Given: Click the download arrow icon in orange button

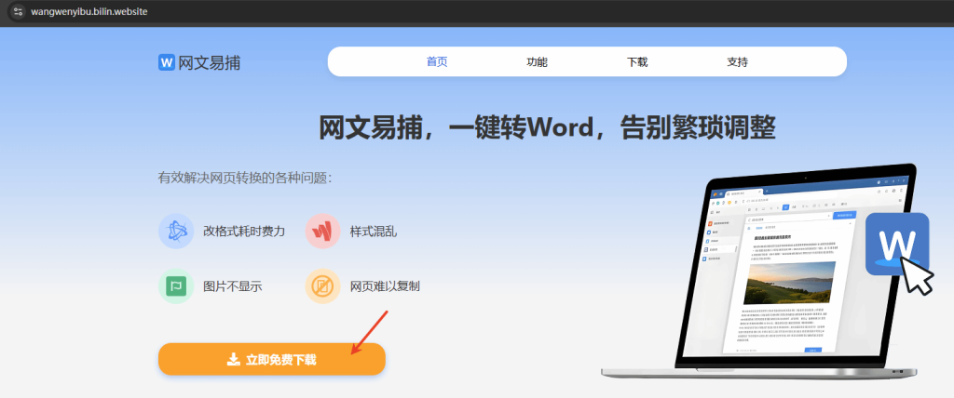Looking at the screenshot, I should tap(233, 359).
